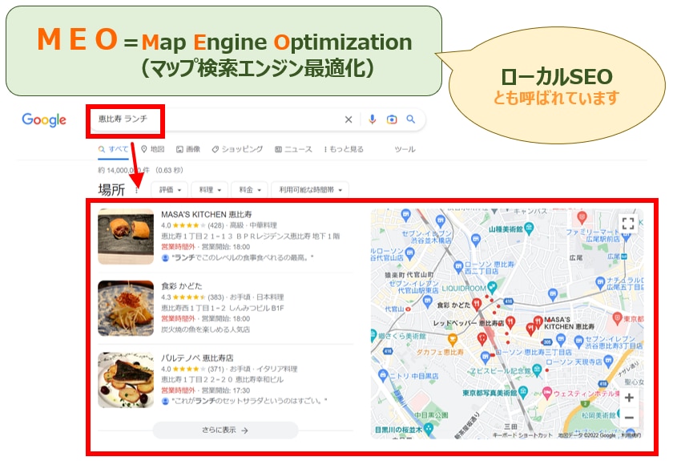The height and width of the screenshot is (461, 685).
Task: Click 郷さくら美術館 marker on map
Action: tap(373, 336)
